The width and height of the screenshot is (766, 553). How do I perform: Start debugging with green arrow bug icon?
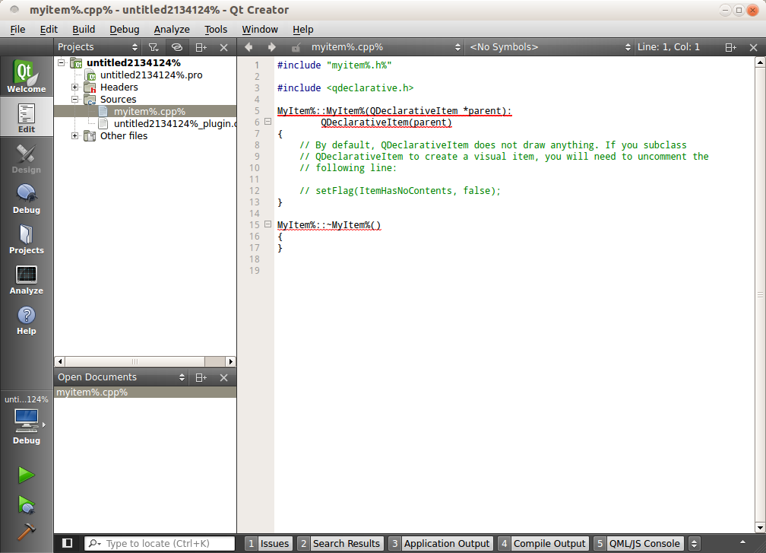(x=27, y=504)
